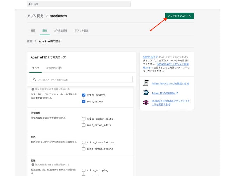Viewport: 235px width, 176px height.
Task: Open Admin API getting started link
Action: 163,93
